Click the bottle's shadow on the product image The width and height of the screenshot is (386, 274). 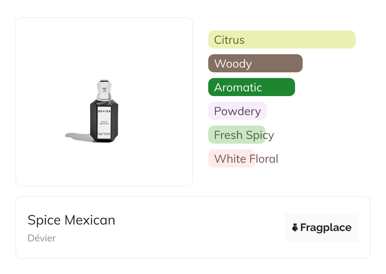76,136
